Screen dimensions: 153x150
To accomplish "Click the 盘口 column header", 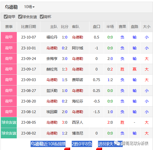I will pyautogui.click(x=96, y=27).
